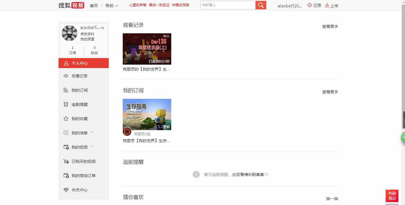
Task: Click the magnifier search button
Action: coord(261,5)
